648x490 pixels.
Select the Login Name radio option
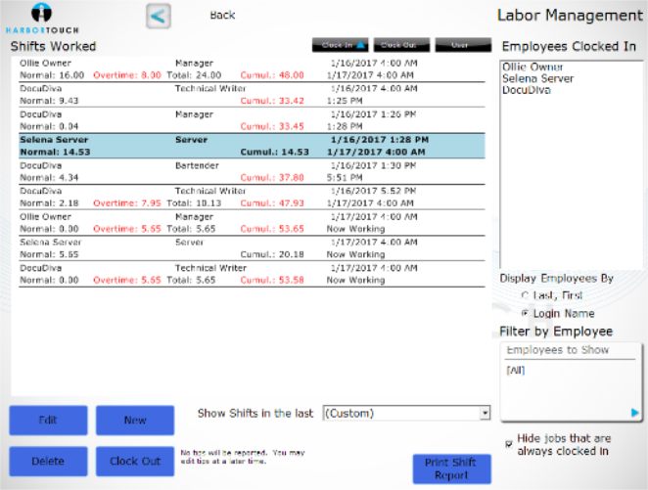526,312
